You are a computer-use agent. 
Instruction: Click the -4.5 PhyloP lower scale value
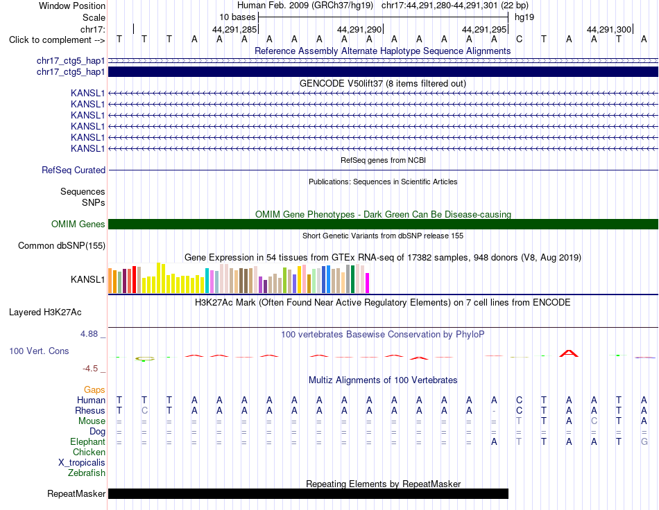point(90,369)
